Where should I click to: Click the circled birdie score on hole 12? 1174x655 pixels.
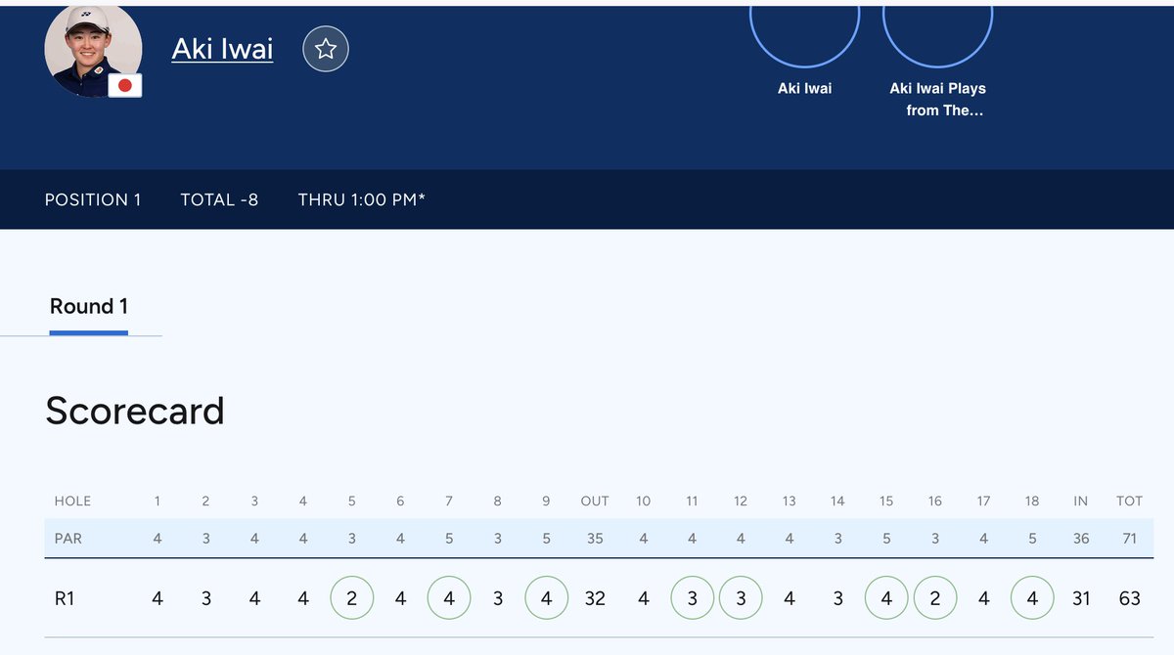741,597
